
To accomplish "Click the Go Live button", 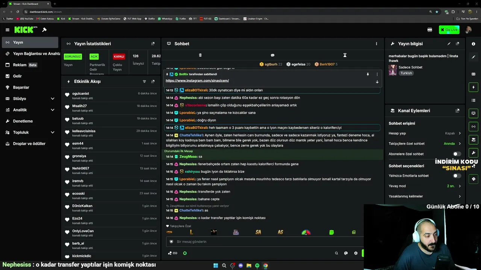I will (449, 30).
